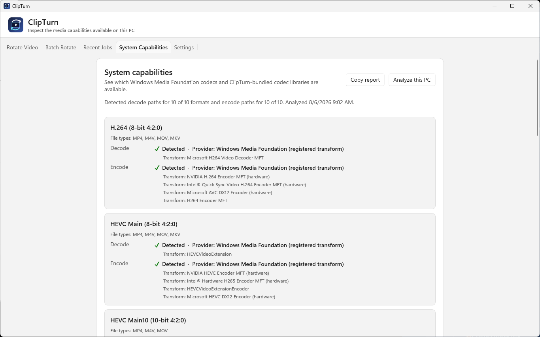Screen dimensions: 540x337
Task: Go to the Recent Jobs tab
Action: point(98,47)
